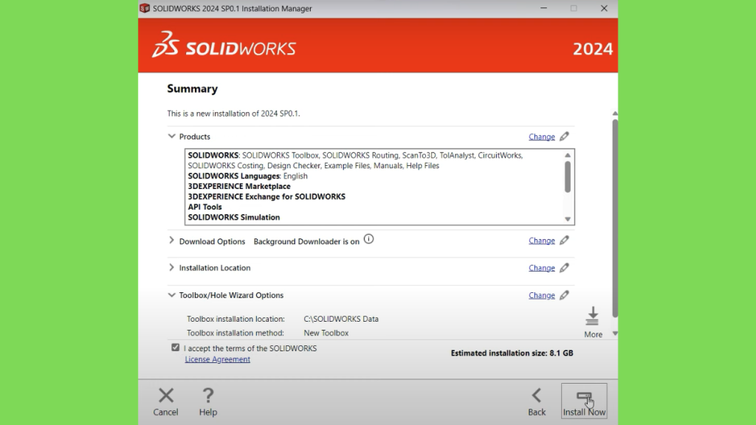Expand the Download Options section
The image size is (756, 425).
click(171, 240)
